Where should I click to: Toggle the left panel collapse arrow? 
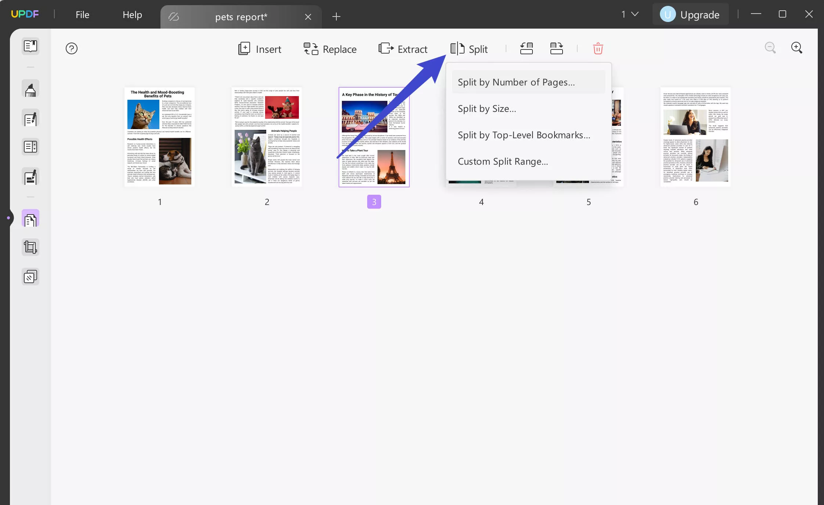click(10, 218)
